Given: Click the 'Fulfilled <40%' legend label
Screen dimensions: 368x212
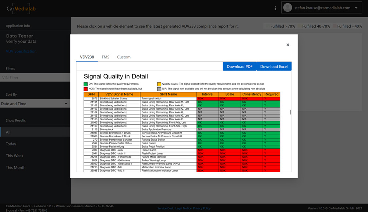Looking at the screenshot, I should 350,26.
